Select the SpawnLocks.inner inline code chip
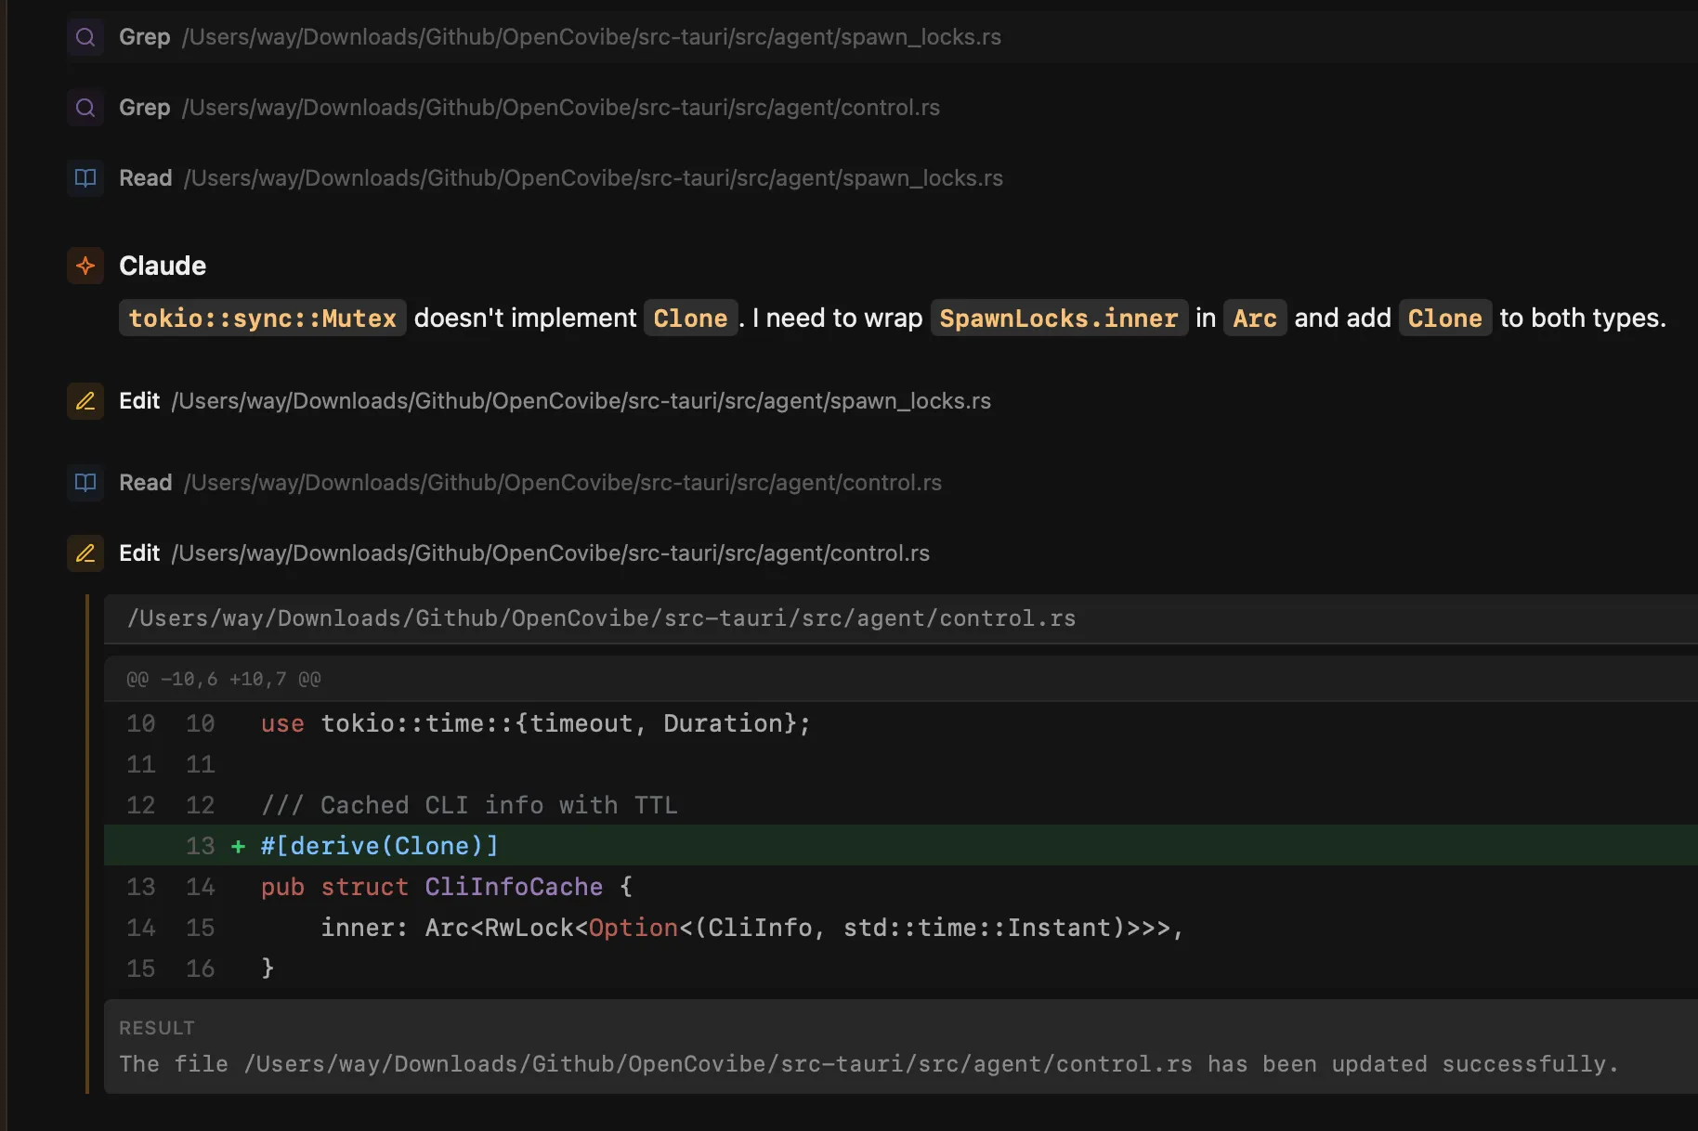This screenshot has width=1698, height=1131. click(1058, 318)
